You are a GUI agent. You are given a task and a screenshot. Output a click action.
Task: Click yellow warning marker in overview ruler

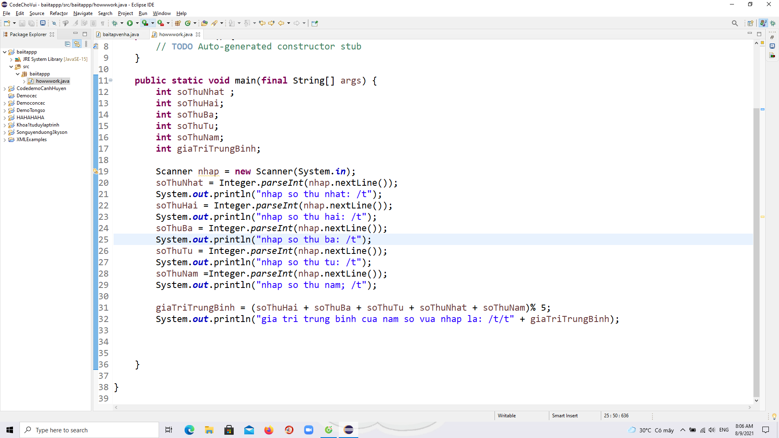click(763, 217)
